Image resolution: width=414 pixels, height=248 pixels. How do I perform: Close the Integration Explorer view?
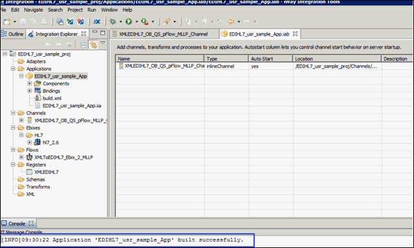(x=83, y=34)
